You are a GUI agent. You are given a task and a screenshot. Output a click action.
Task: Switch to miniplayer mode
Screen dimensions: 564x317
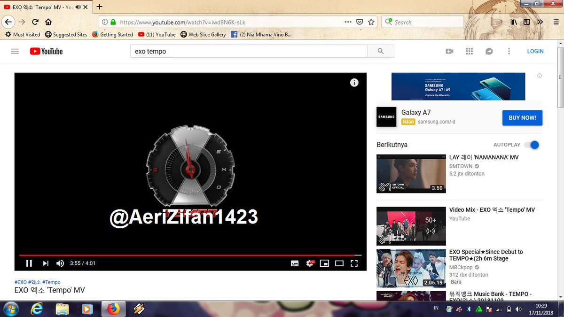click(324, 263)
